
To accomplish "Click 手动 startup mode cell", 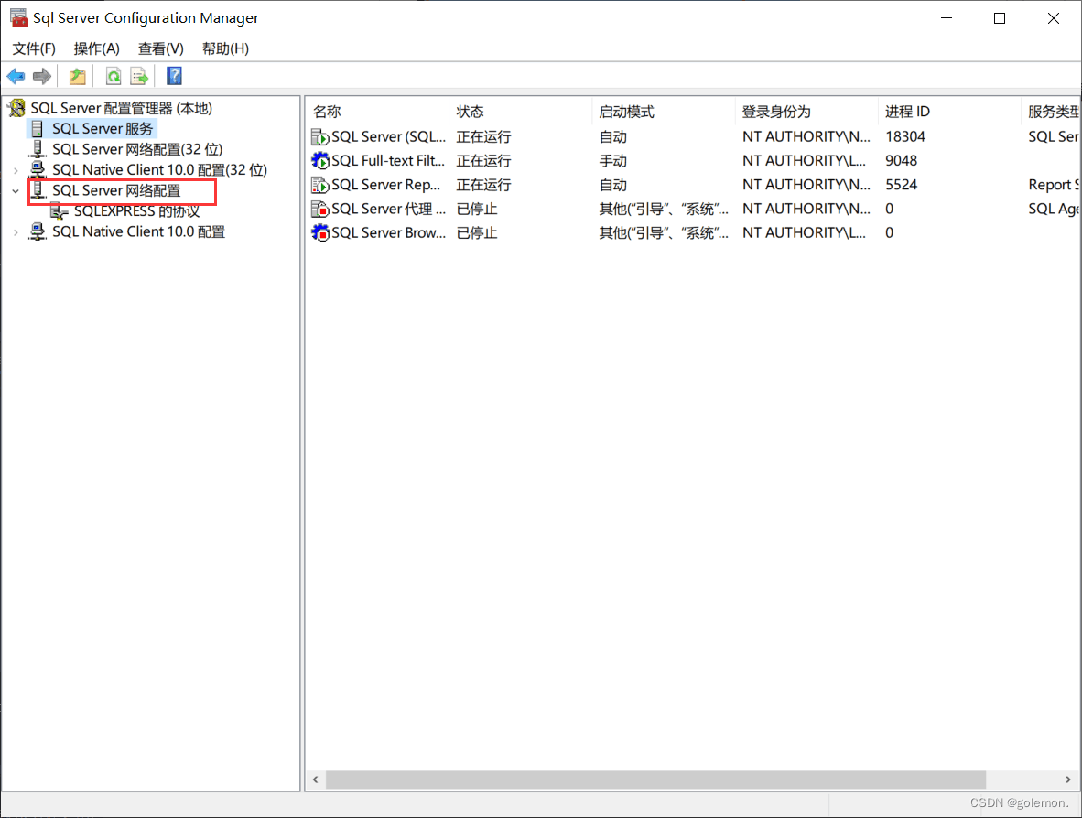I will pyautogui.click(x=612, y=161).
